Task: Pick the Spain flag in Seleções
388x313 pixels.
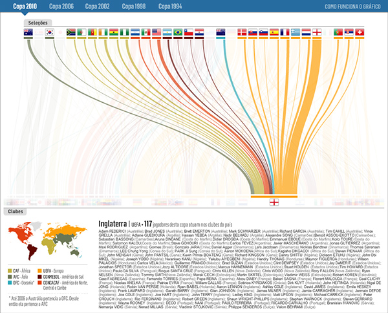Action: [274, 32]
